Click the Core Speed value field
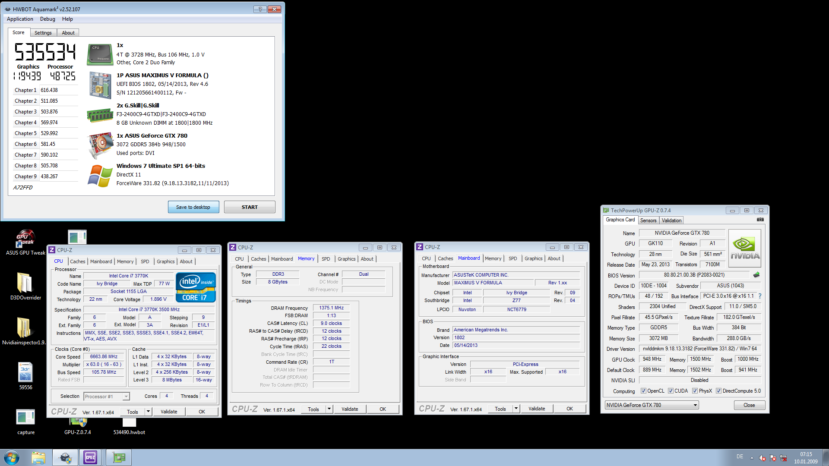Screen dimensions: 829x466 [x=104, y=357]
